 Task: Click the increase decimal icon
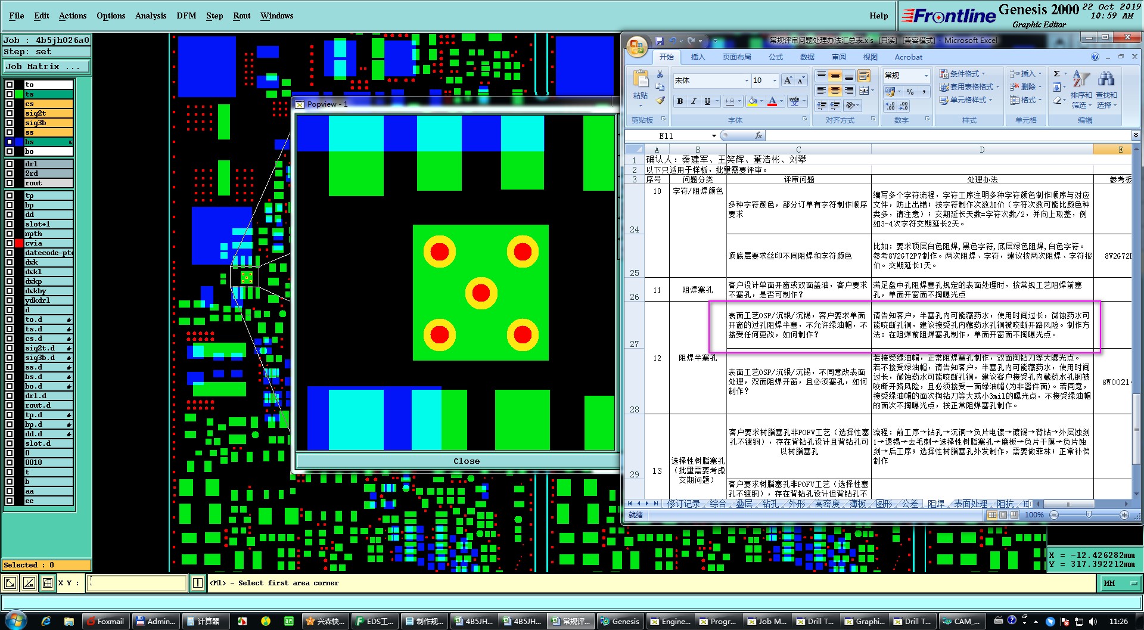tap(890, 106)
